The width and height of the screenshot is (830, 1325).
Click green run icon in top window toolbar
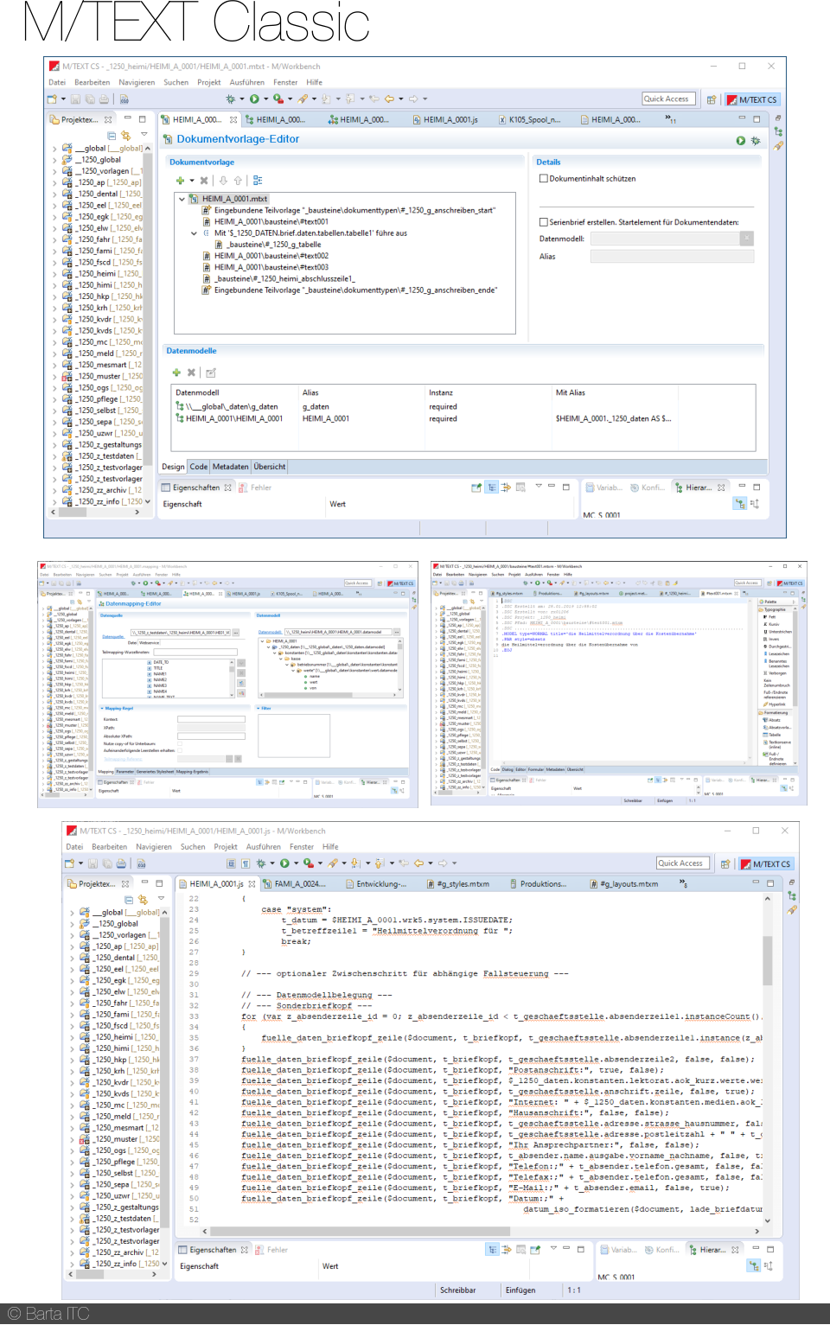pos(254,99)
